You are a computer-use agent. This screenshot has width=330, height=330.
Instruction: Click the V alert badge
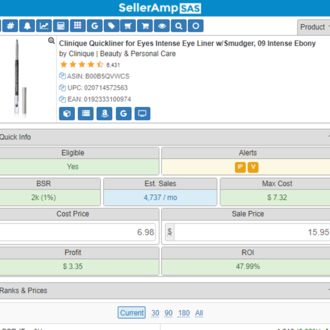pyautogui.click(x=253, y=167)
